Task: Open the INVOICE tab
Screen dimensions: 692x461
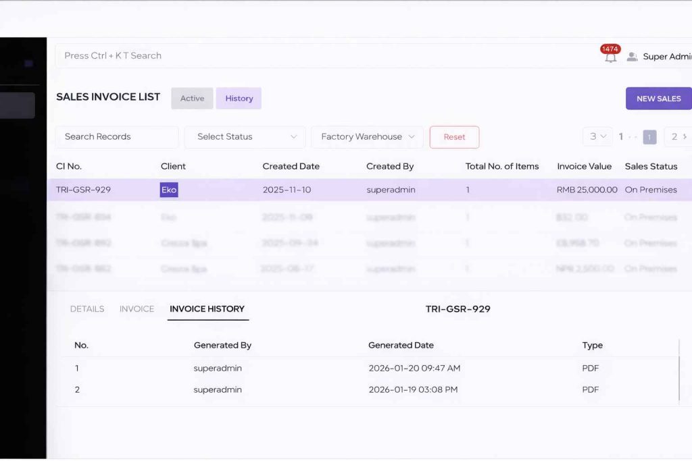Action: [137, 308]
